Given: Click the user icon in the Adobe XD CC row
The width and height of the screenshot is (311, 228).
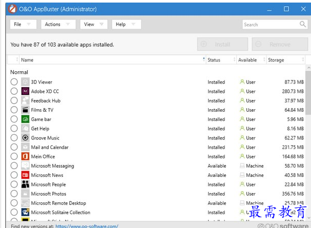Looking at the screenshot, I should pyautogui.click(x=242, y=91).
